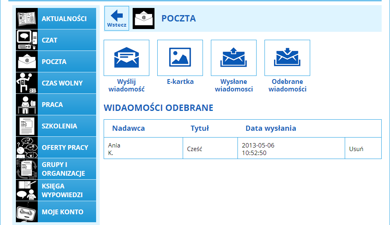Open message from Ania K.

pyautogui.click(x=114, y=149)
